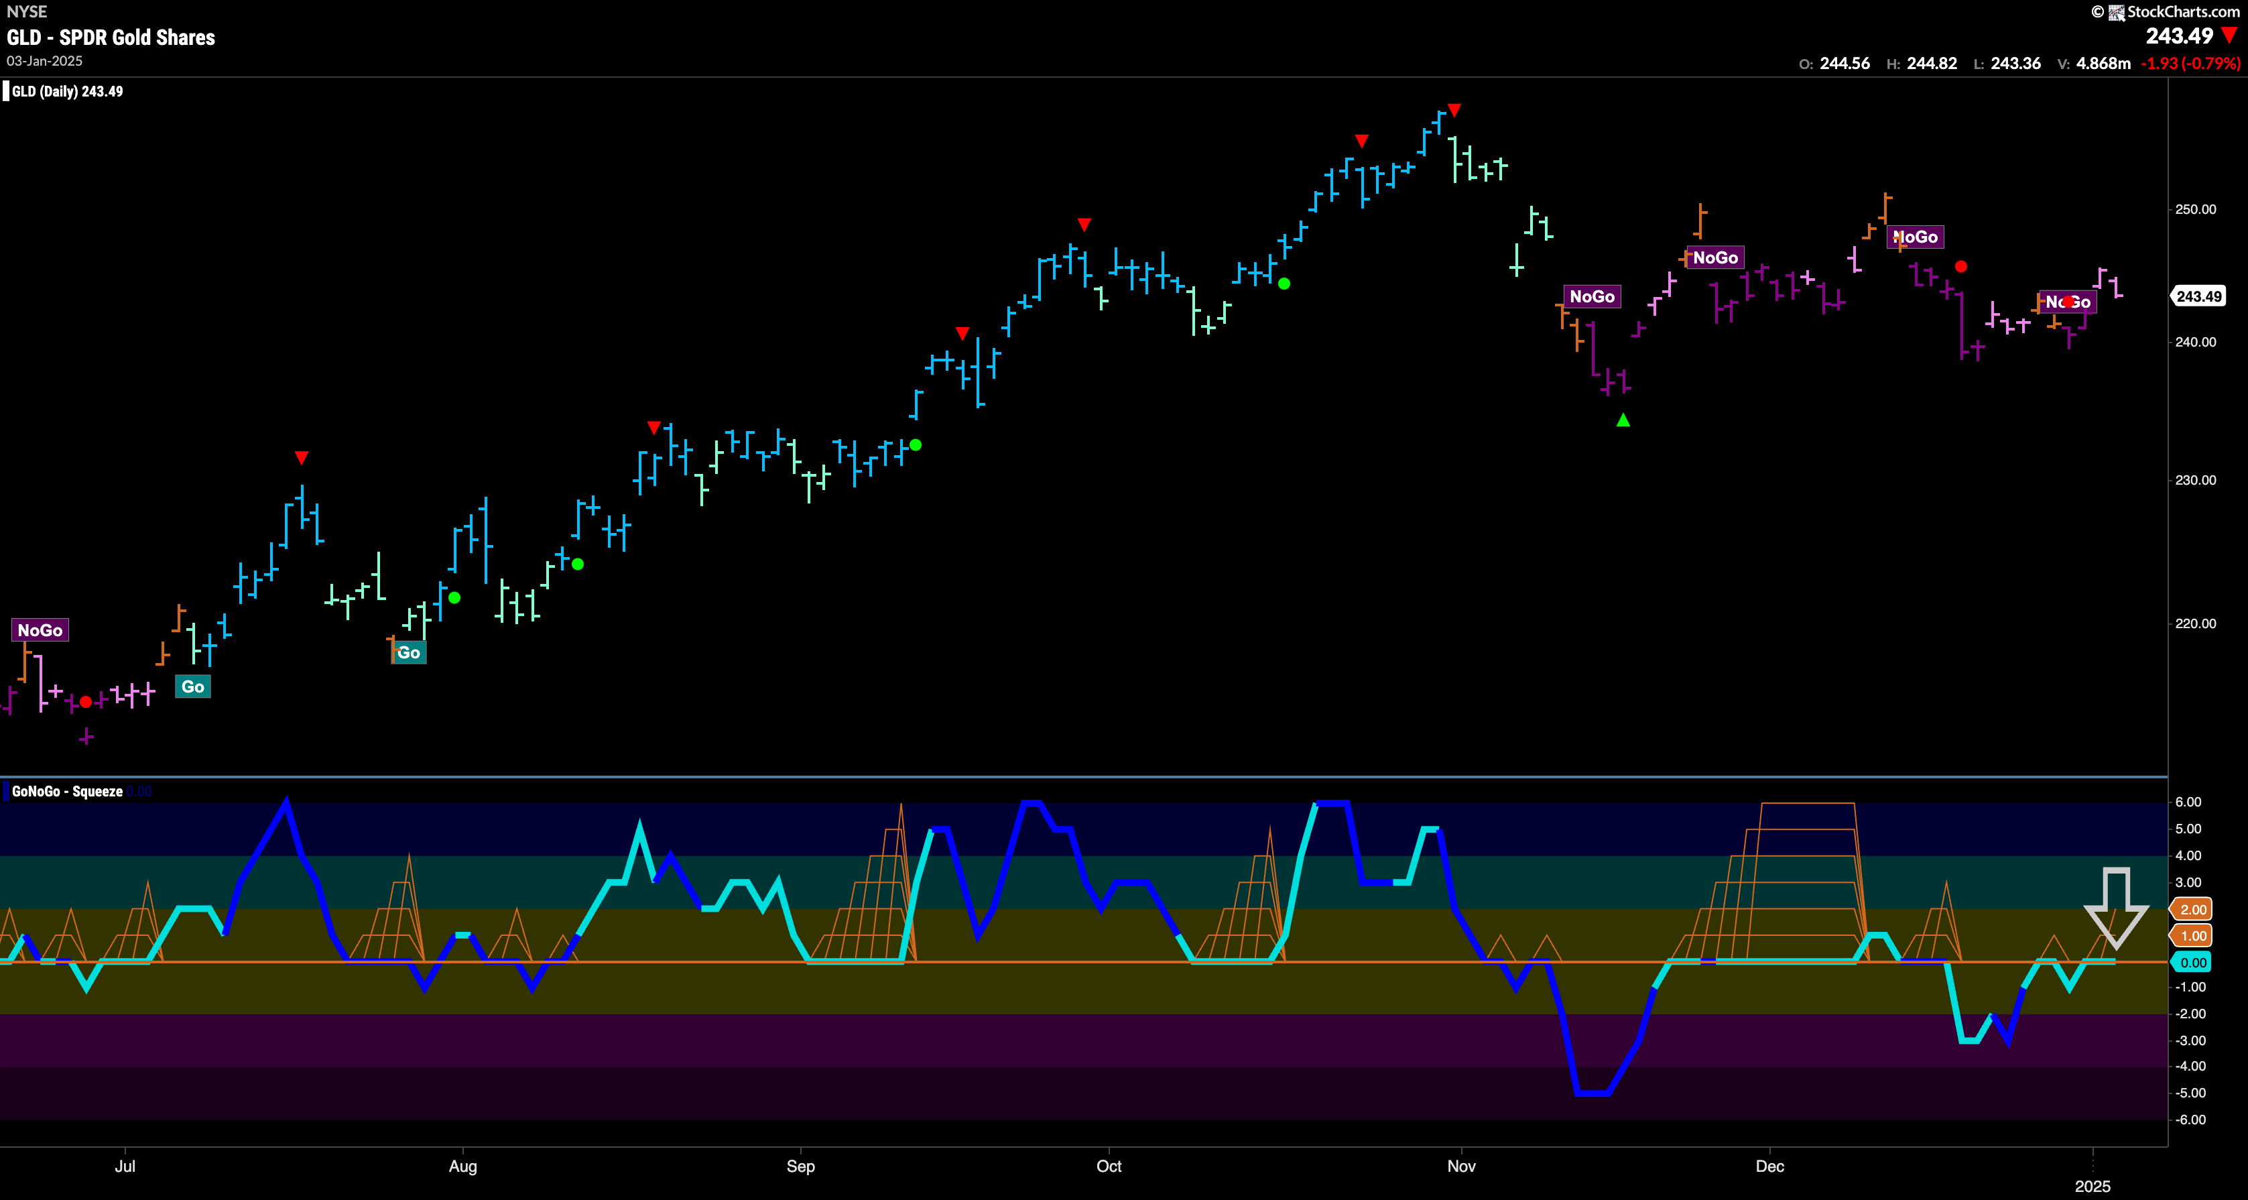This screenshot has width=2248, height=1200.
Task: Click the green dot marker in mid-September
Action: click(916, 445)
